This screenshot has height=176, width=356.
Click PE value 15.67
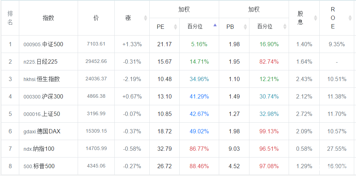coord(164,62)
